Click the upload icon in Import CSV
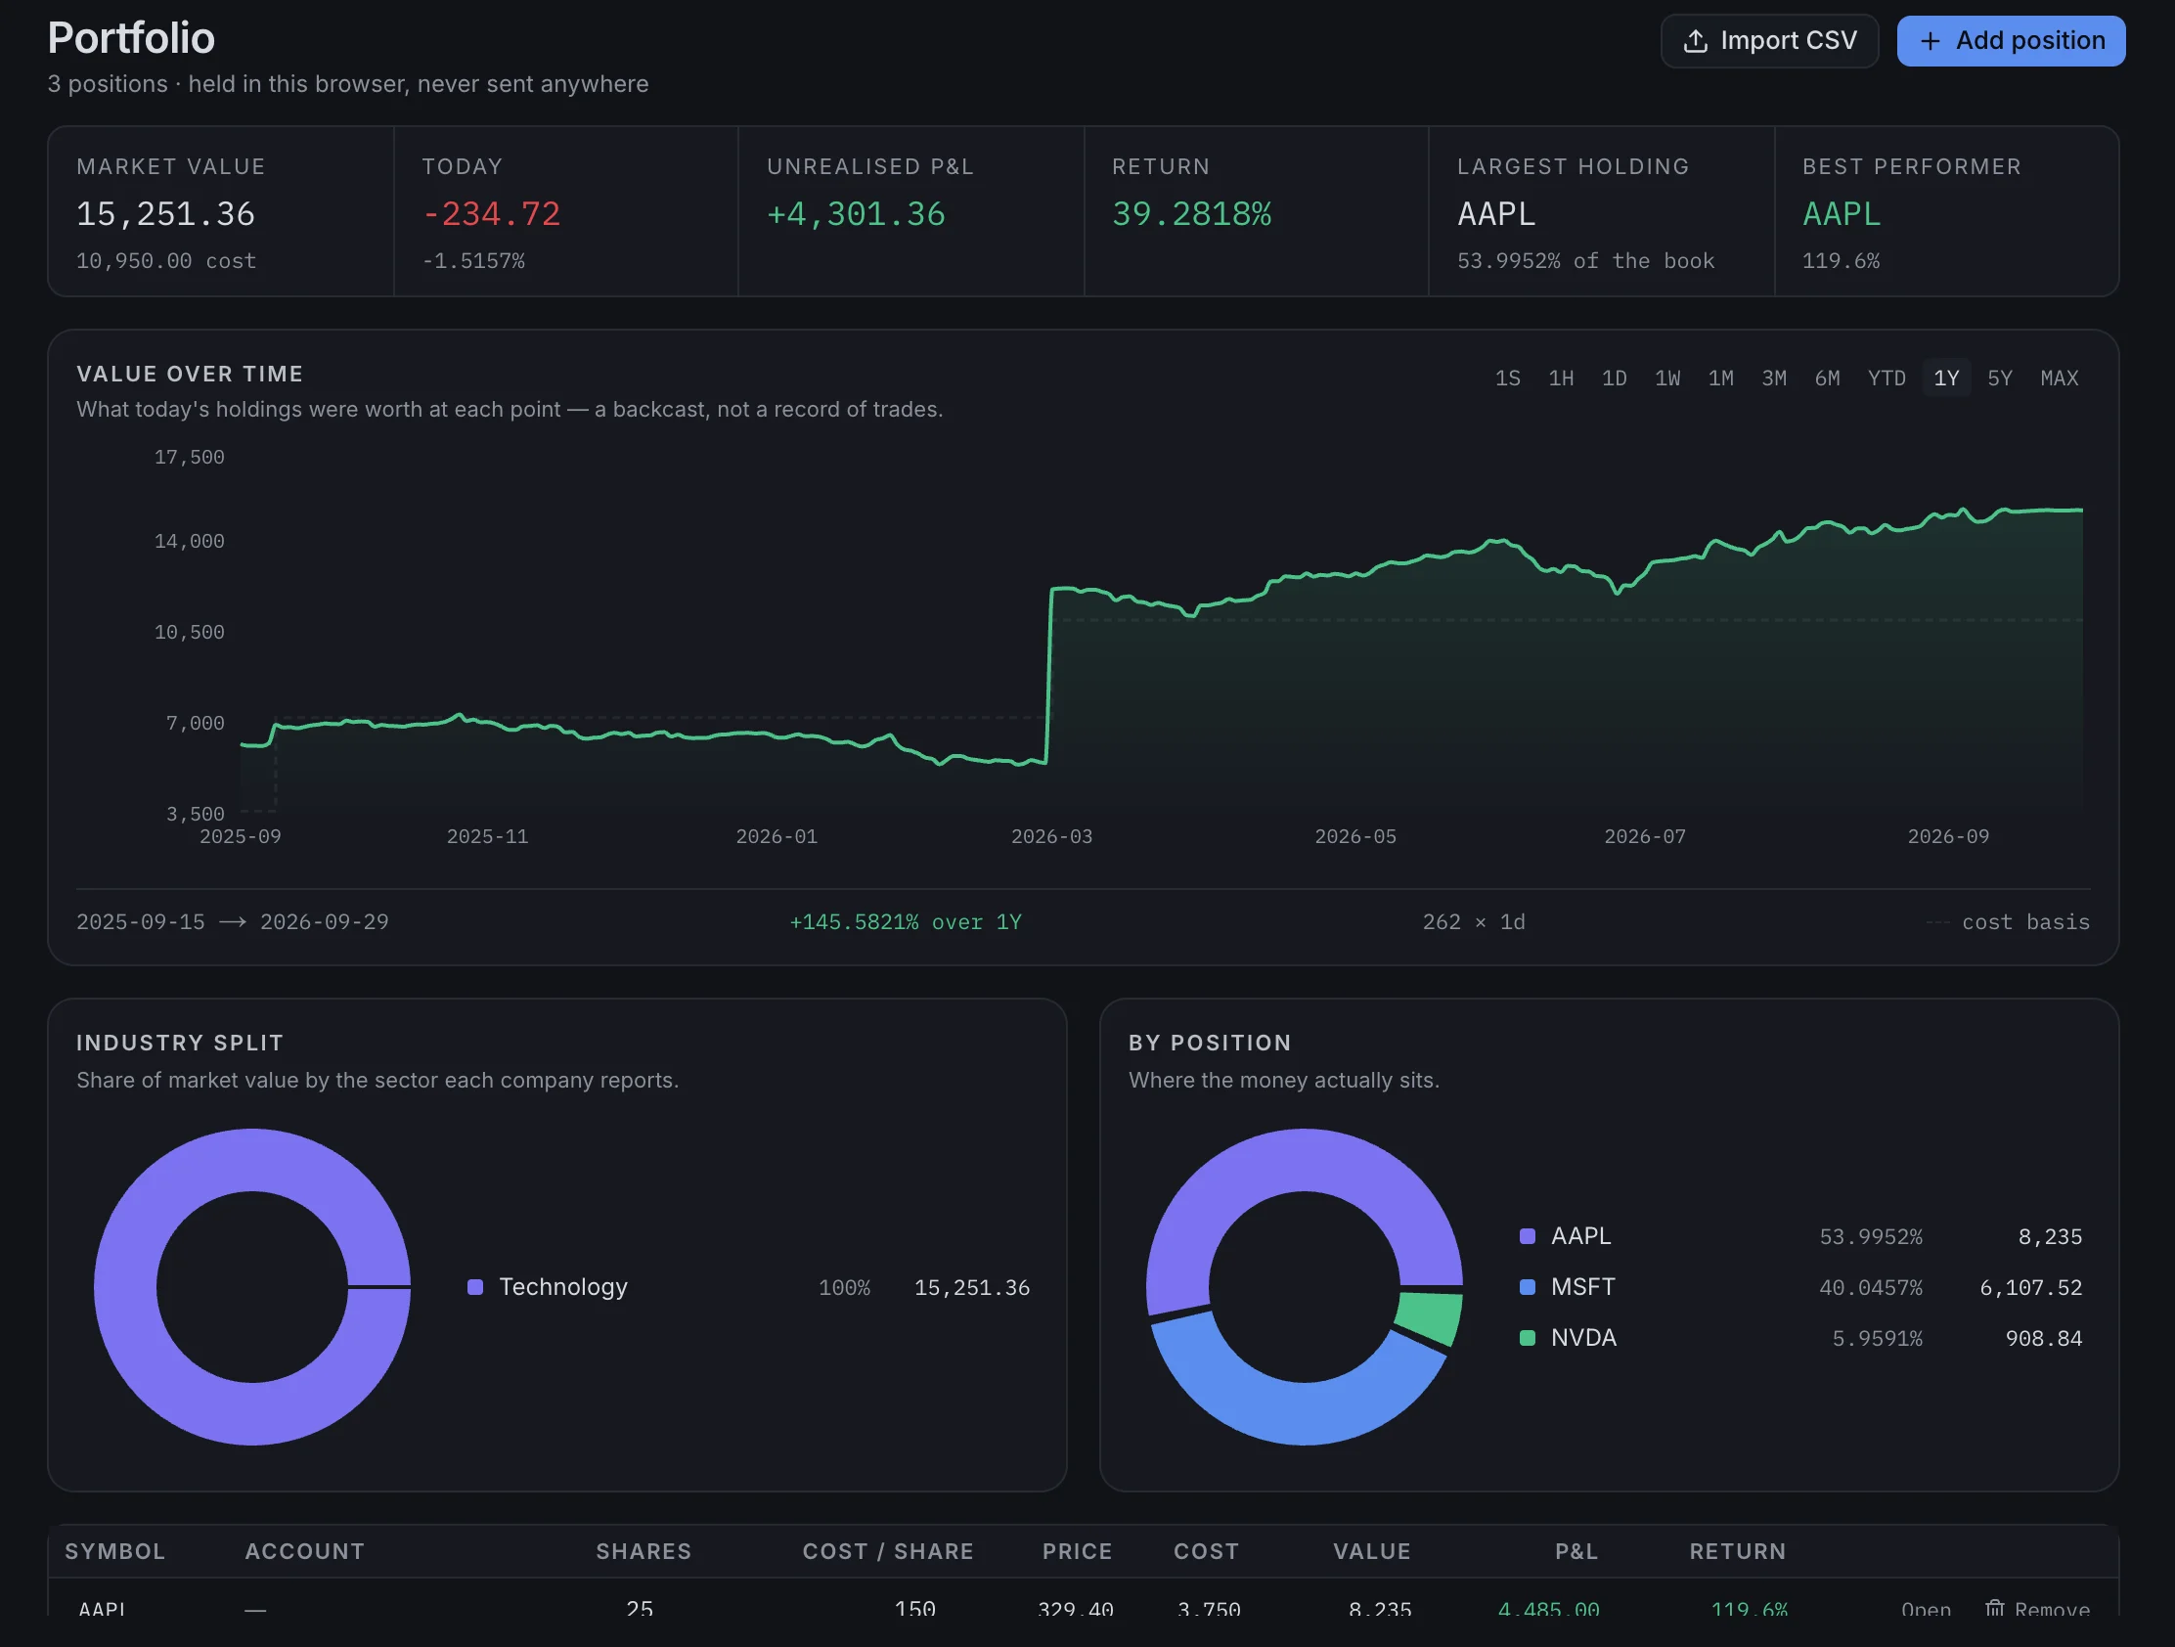 click(x=1695, y=41)
